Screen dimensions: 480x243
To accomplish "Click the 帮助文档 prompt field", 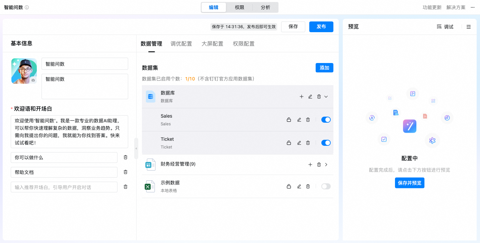I will tap(64, 172).
